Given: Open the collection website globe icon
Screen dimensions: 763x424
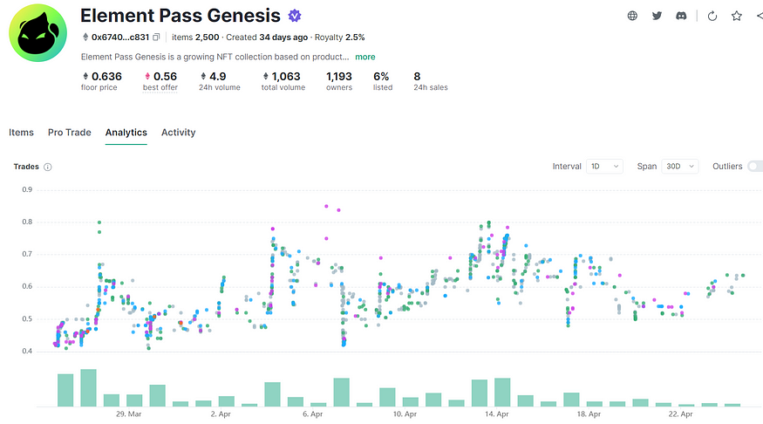Looking at the screenshot, I should click(632, 16).
